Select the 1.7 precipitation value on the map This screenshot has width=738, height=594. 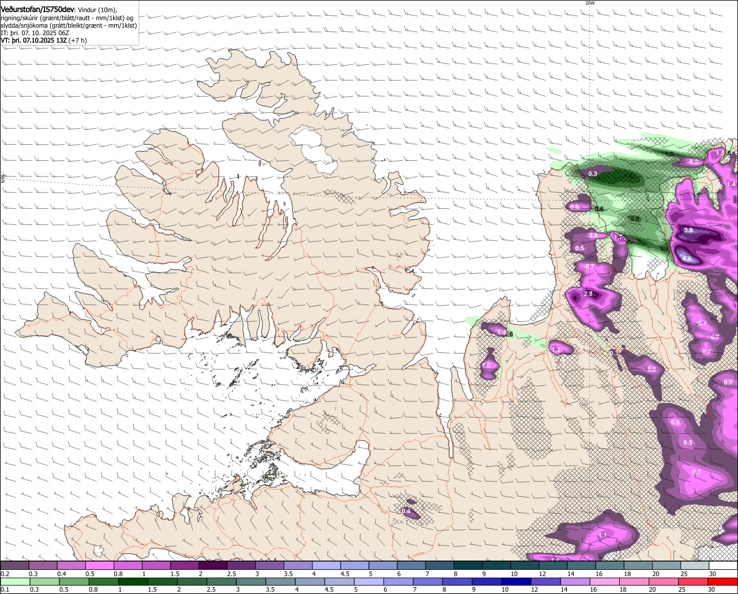pos(619,237)
